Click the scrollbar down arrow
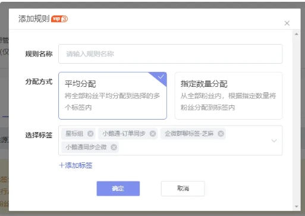The height and width of the screenshot is (216, 305). coord(297,206)
